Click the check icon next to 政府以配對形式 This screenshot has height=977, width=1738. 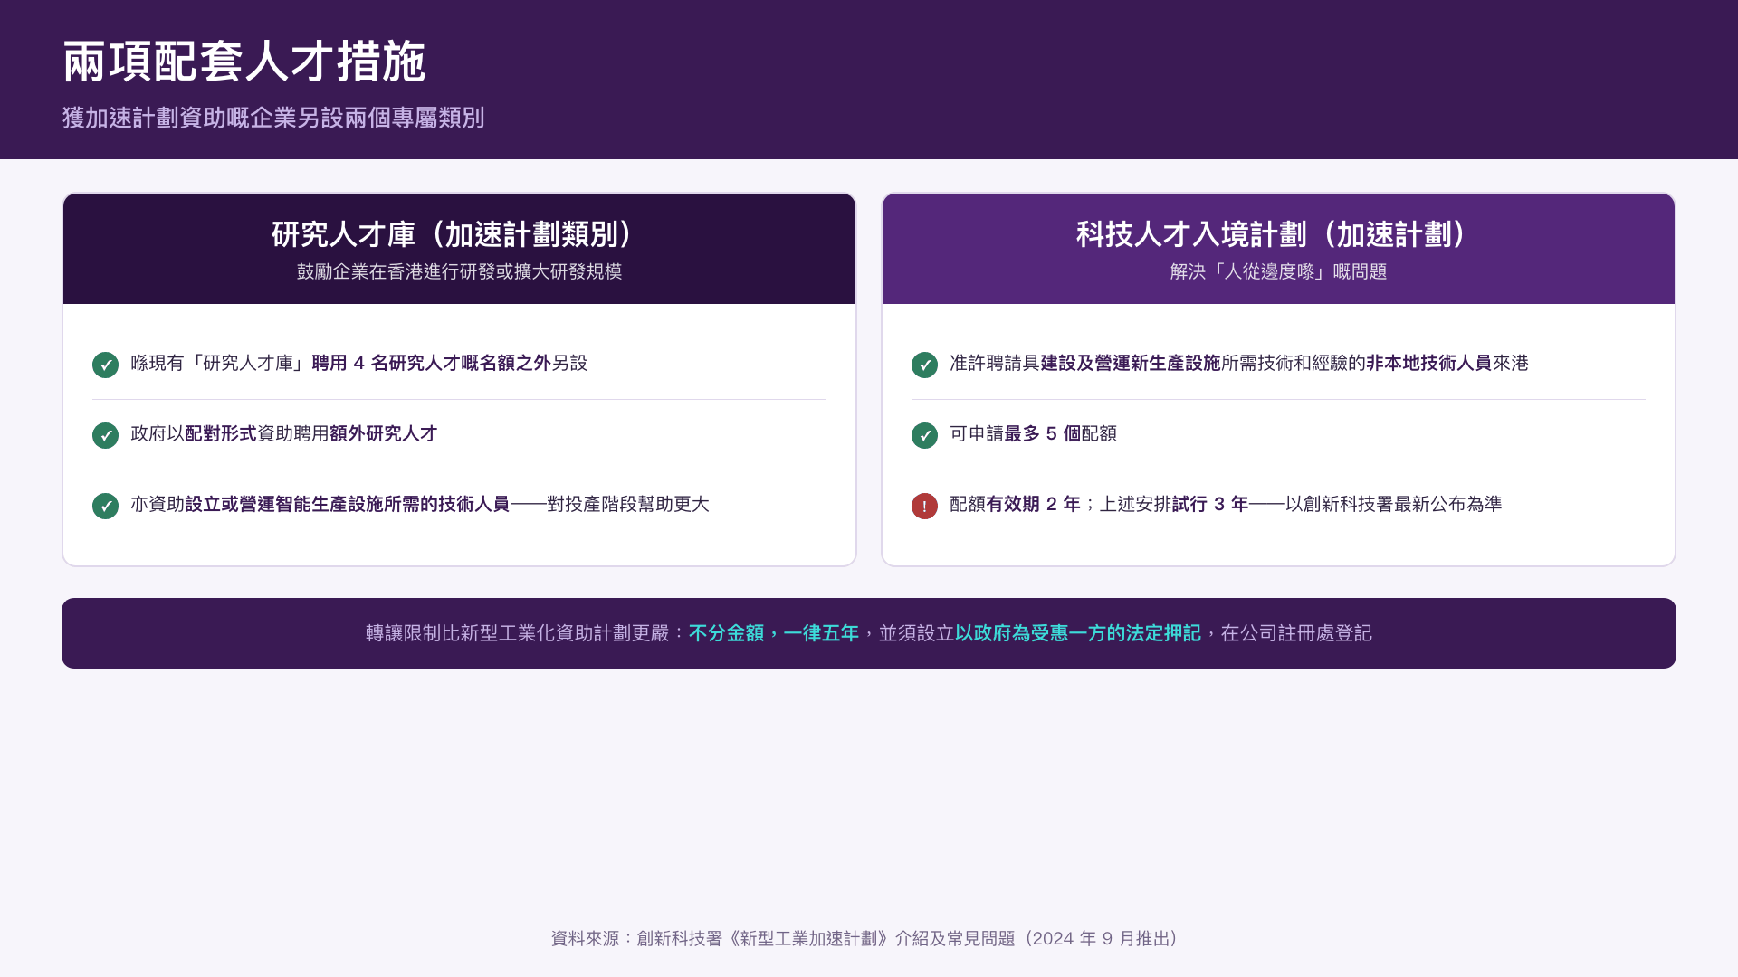pyautogui.click(x=105, y=435)
